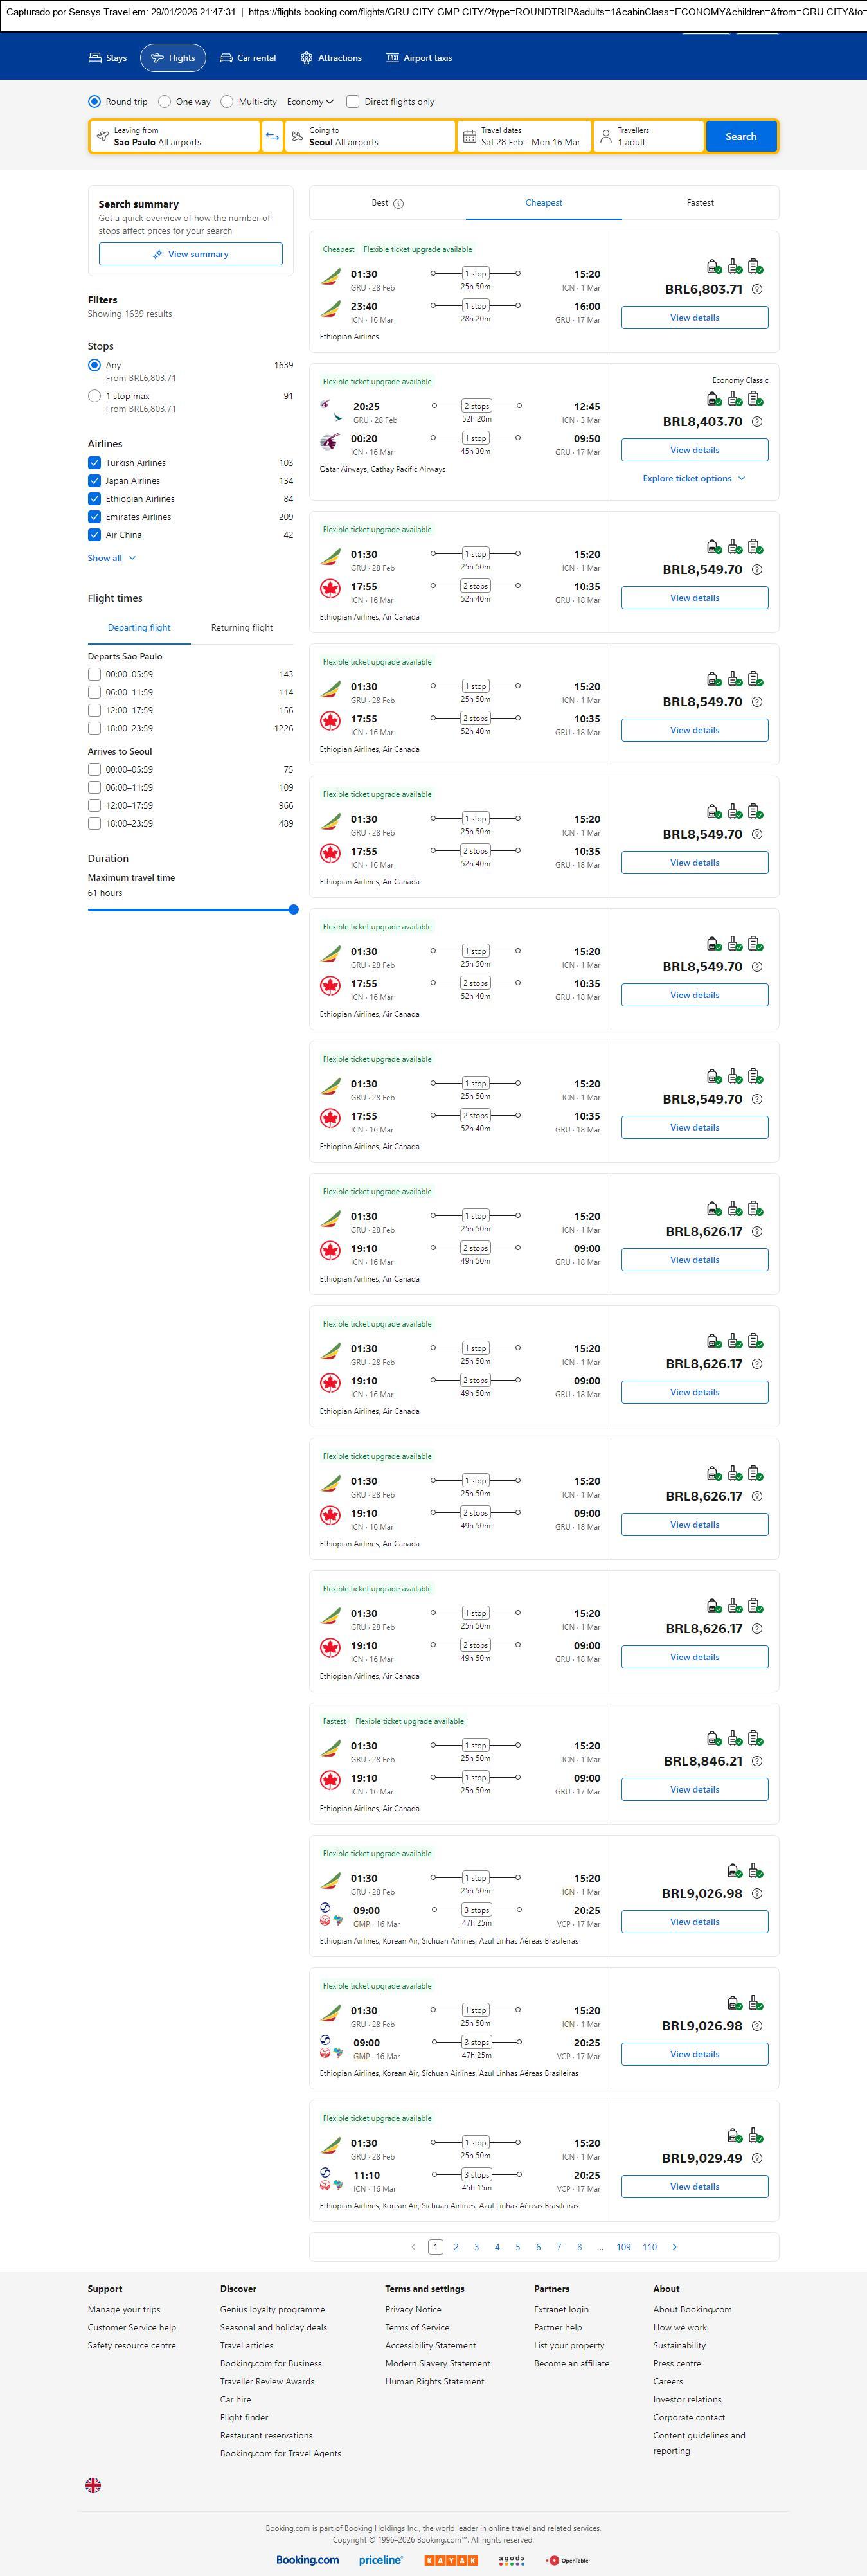
Task: Click the Car rental icon in top navigation
Action: point(226,58)
